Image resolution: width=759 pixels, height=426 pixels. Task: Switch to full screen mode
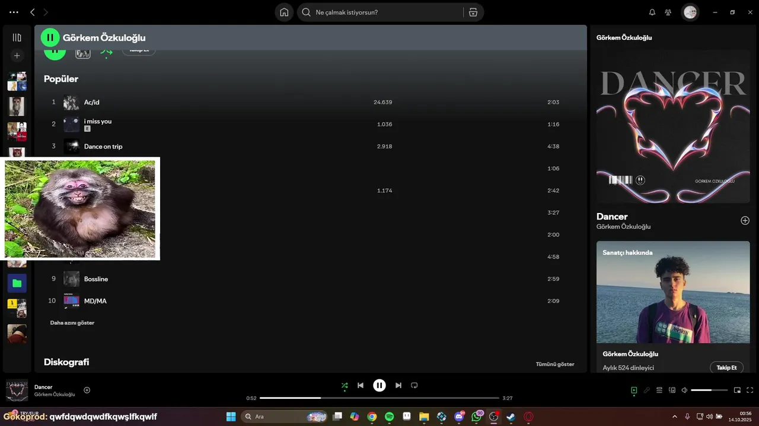click(750, 390)
